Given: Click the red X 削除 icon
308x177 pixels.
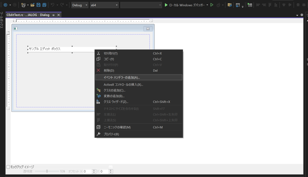Looking at the screenshot, I should tap(98, 70).
